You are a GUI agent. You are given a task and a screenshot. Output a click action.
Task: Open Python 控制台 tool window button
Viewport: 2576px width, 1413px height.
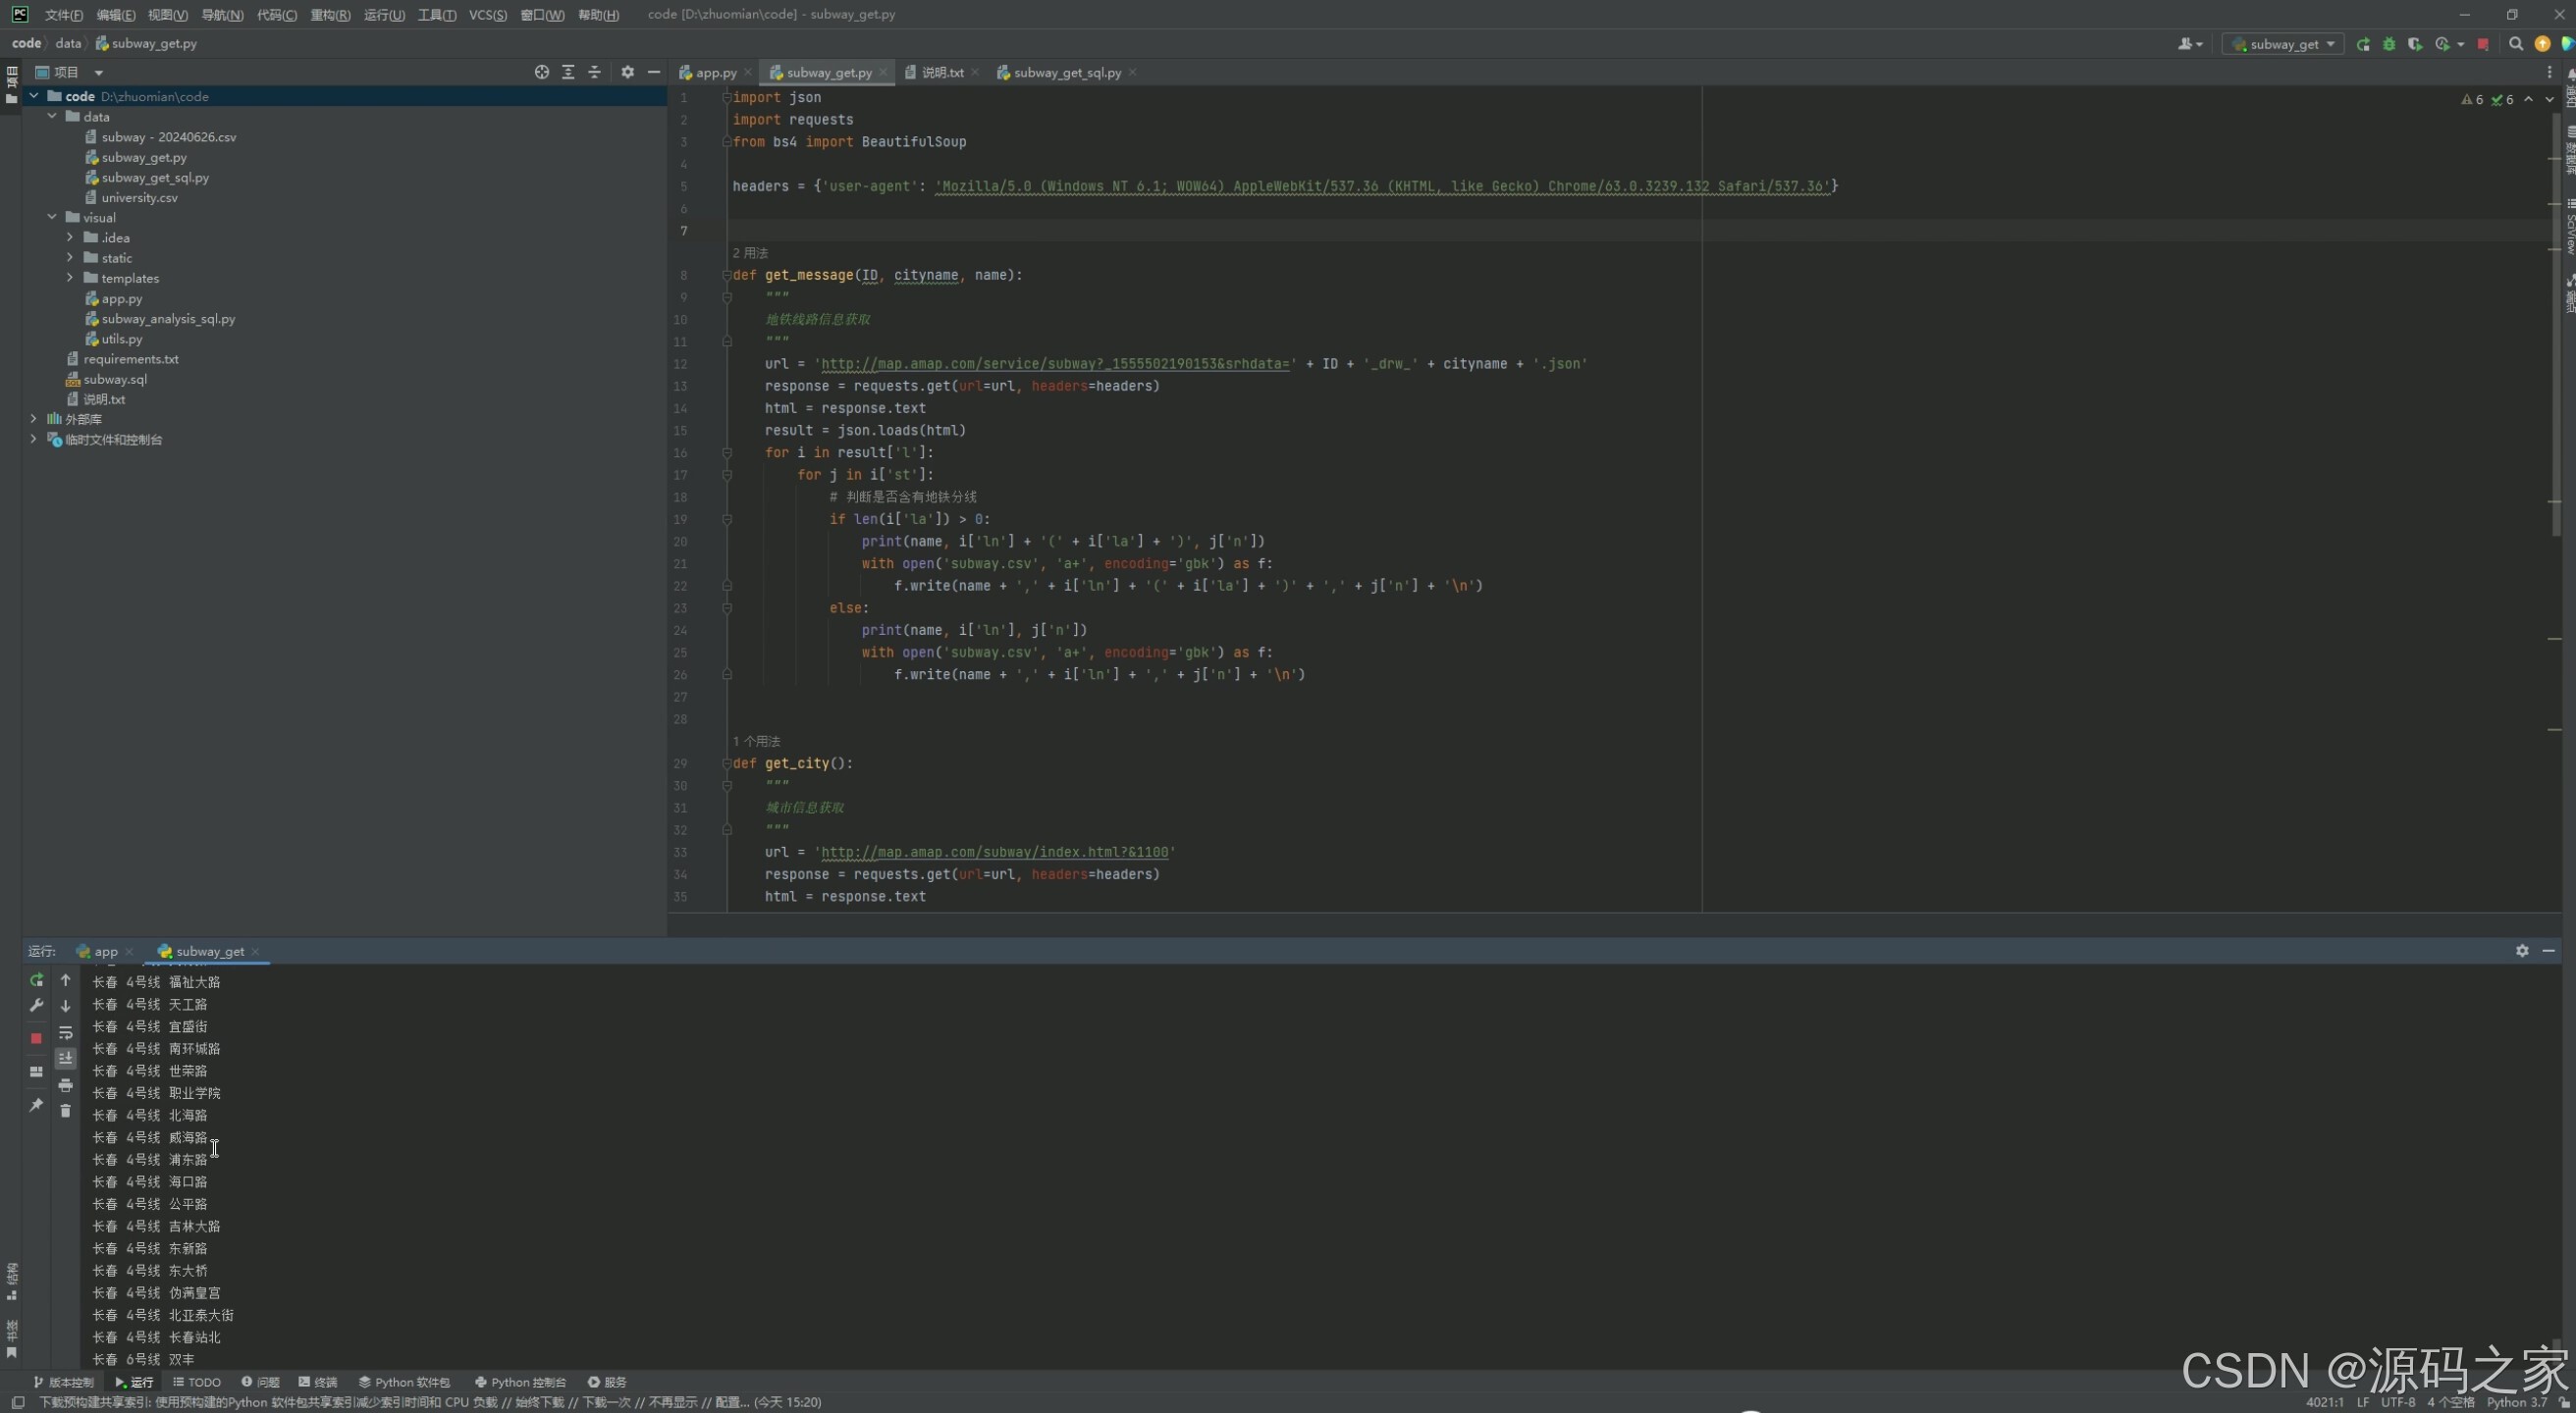point(520,1382)
